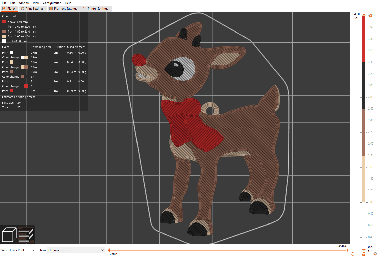Open the Color Print view dropdown
The width and height of the screenshot is (378, 256).
[x=22, y=250]
